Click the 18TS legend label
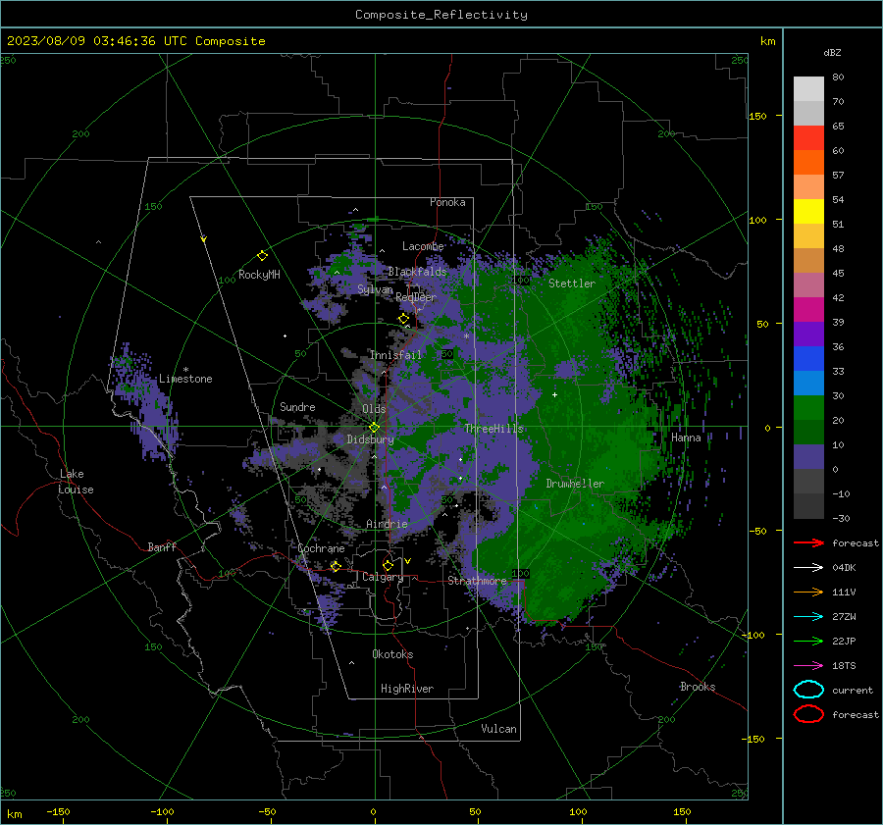Screen dimensions: 883x825 click(844, 666)
